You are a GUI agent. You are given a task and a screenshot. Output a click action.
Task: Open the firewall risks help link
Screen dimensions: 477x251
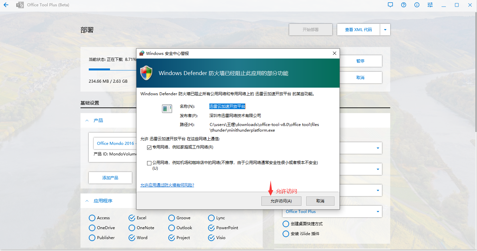coord(167,185)
